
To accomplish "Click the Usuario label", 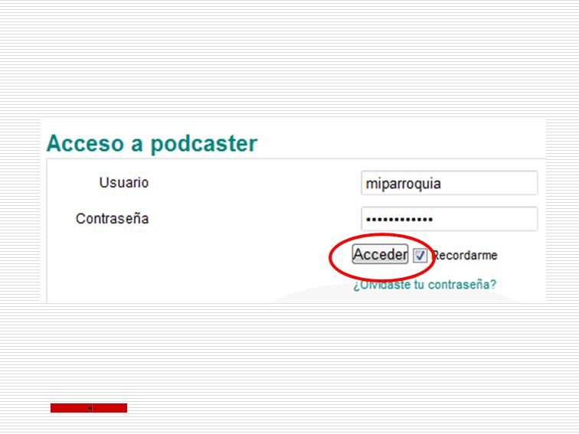I will [x=124, y=182].
